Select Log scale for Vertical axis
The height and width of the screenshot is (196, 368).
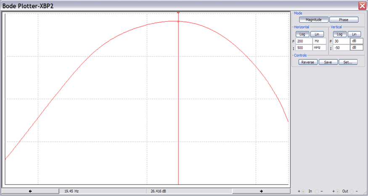[339, 34]
